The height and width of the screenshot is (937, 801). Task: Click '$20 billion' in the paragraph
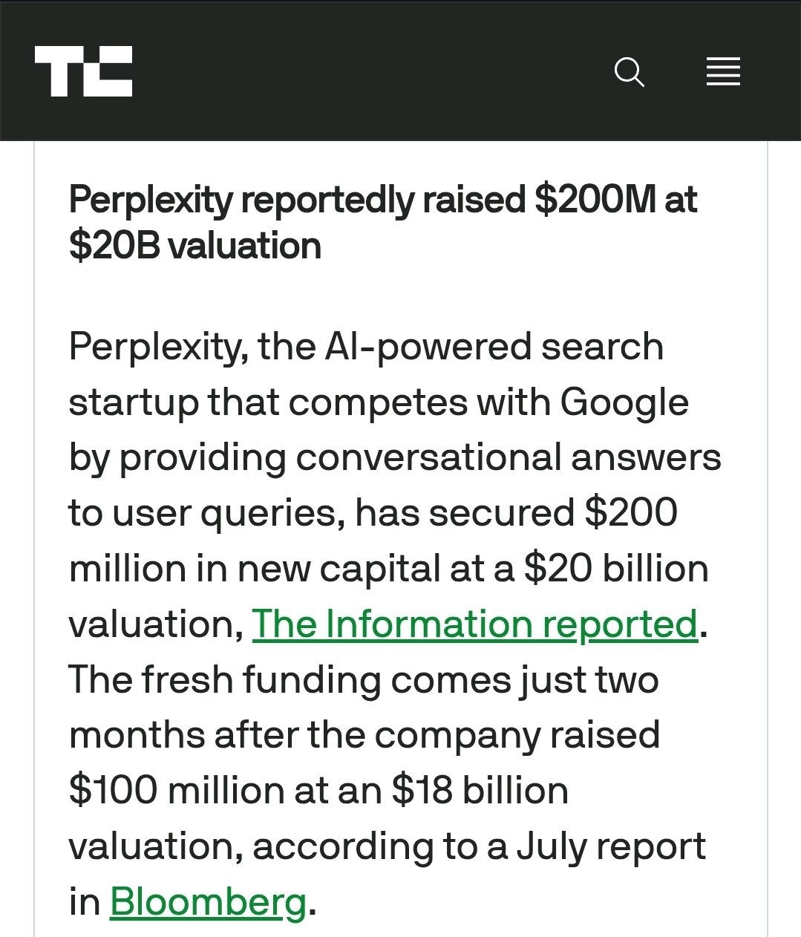pos(615,568)
